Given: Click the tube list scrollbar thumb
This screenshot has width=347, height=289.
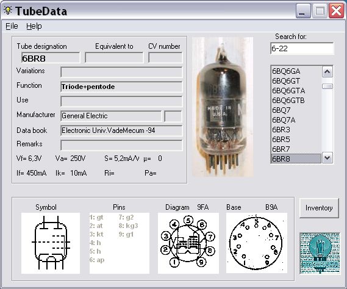Looking at the screenshot, I should pyautogui.click(x=327, y=87).
